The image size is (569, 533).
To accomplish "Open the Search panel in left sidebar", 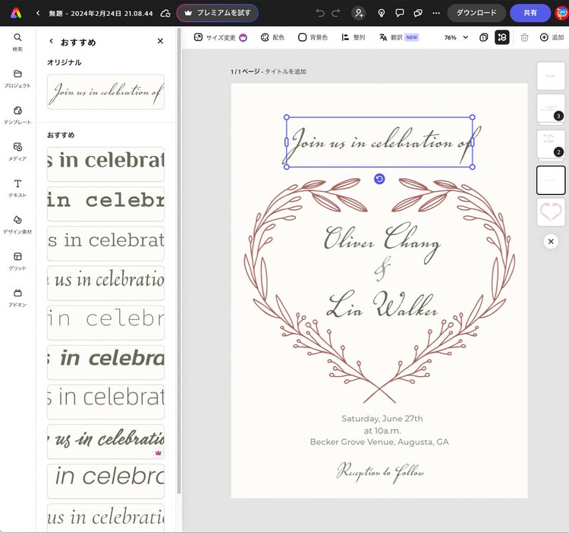I will pyautogui.click(x=17, y=41).
